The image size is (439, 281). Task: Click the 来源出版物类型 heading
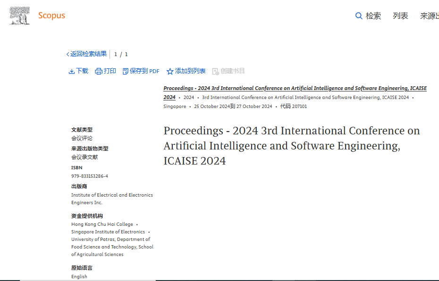point(90,149)
